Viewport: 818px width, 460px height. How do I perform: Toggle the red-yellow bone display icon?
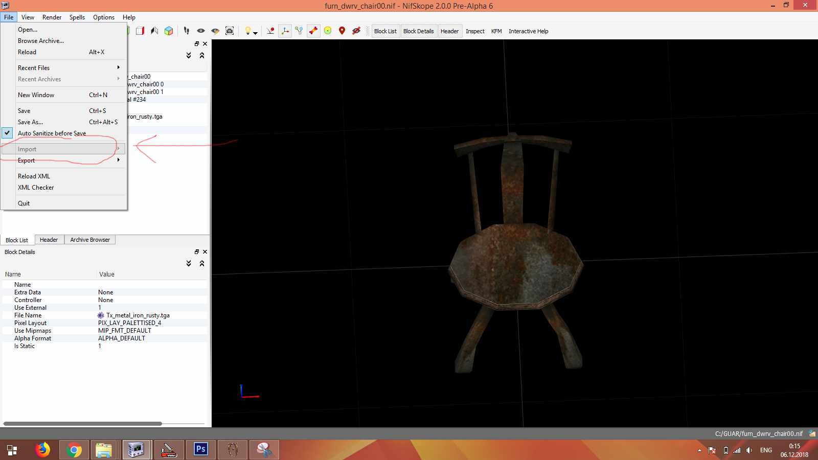click(313, 31)
